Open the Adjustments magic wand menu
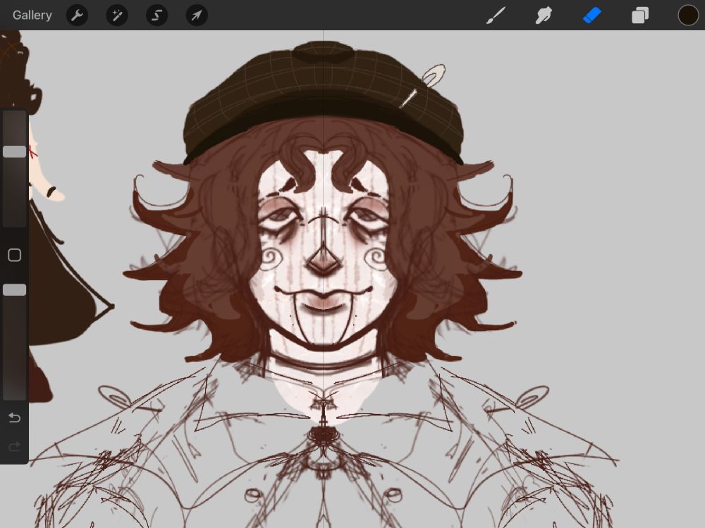 click(117, 15)
